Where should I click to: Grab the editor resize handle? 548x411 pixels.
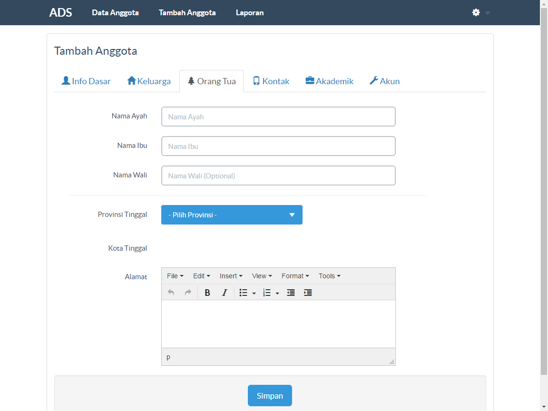click(x=391, y=362)
